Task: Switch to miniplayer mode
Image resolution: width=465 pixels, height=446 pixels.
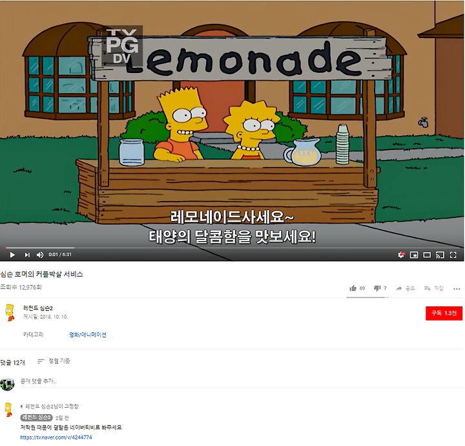Action: pyautogui.click(x=414, y=255)
